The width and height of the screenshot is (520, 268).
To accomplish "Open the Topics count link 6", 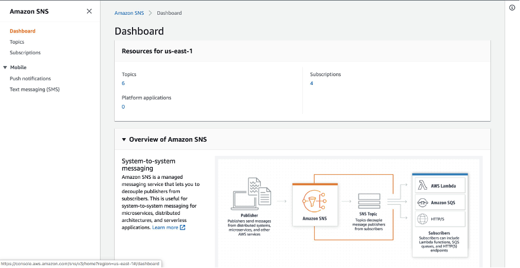I will pos(123,83).
